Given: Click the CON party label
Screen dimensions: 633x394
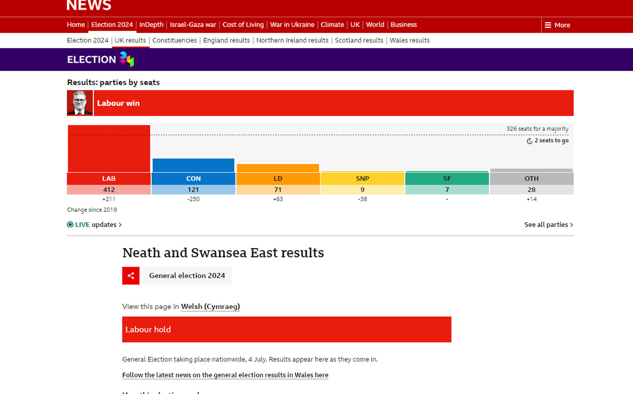Looking at the screenshot, I should pyautogui.click(x=193, y=179).
